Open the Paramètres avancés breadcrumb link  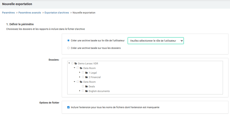coord(30,13)
